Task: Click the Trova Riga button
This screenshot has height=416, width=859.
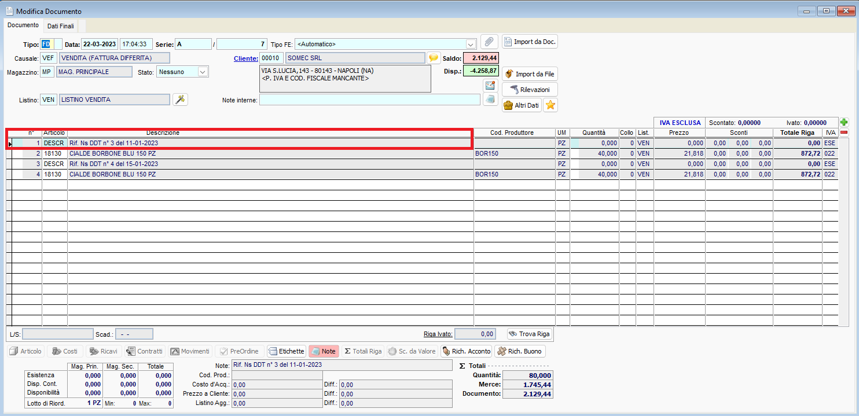Action: 529,334
